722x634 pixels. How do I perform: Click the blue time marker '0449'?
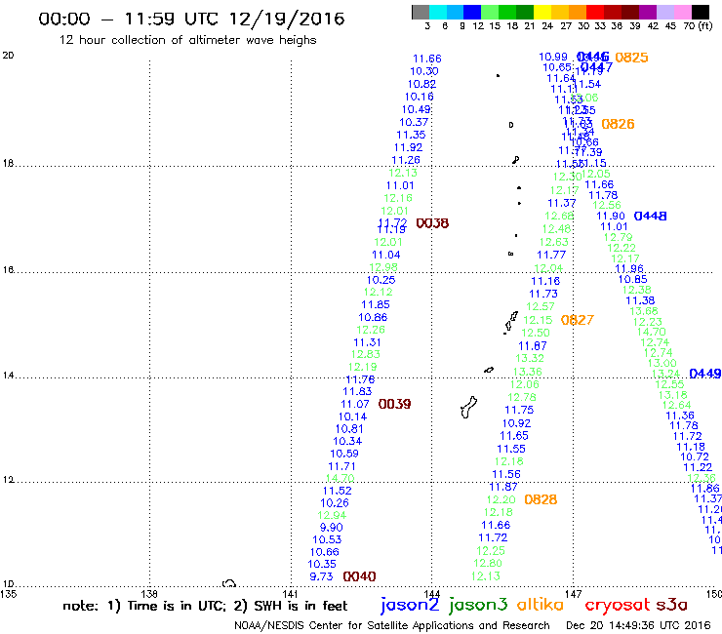pyautogui.click(x=705, y=374)
